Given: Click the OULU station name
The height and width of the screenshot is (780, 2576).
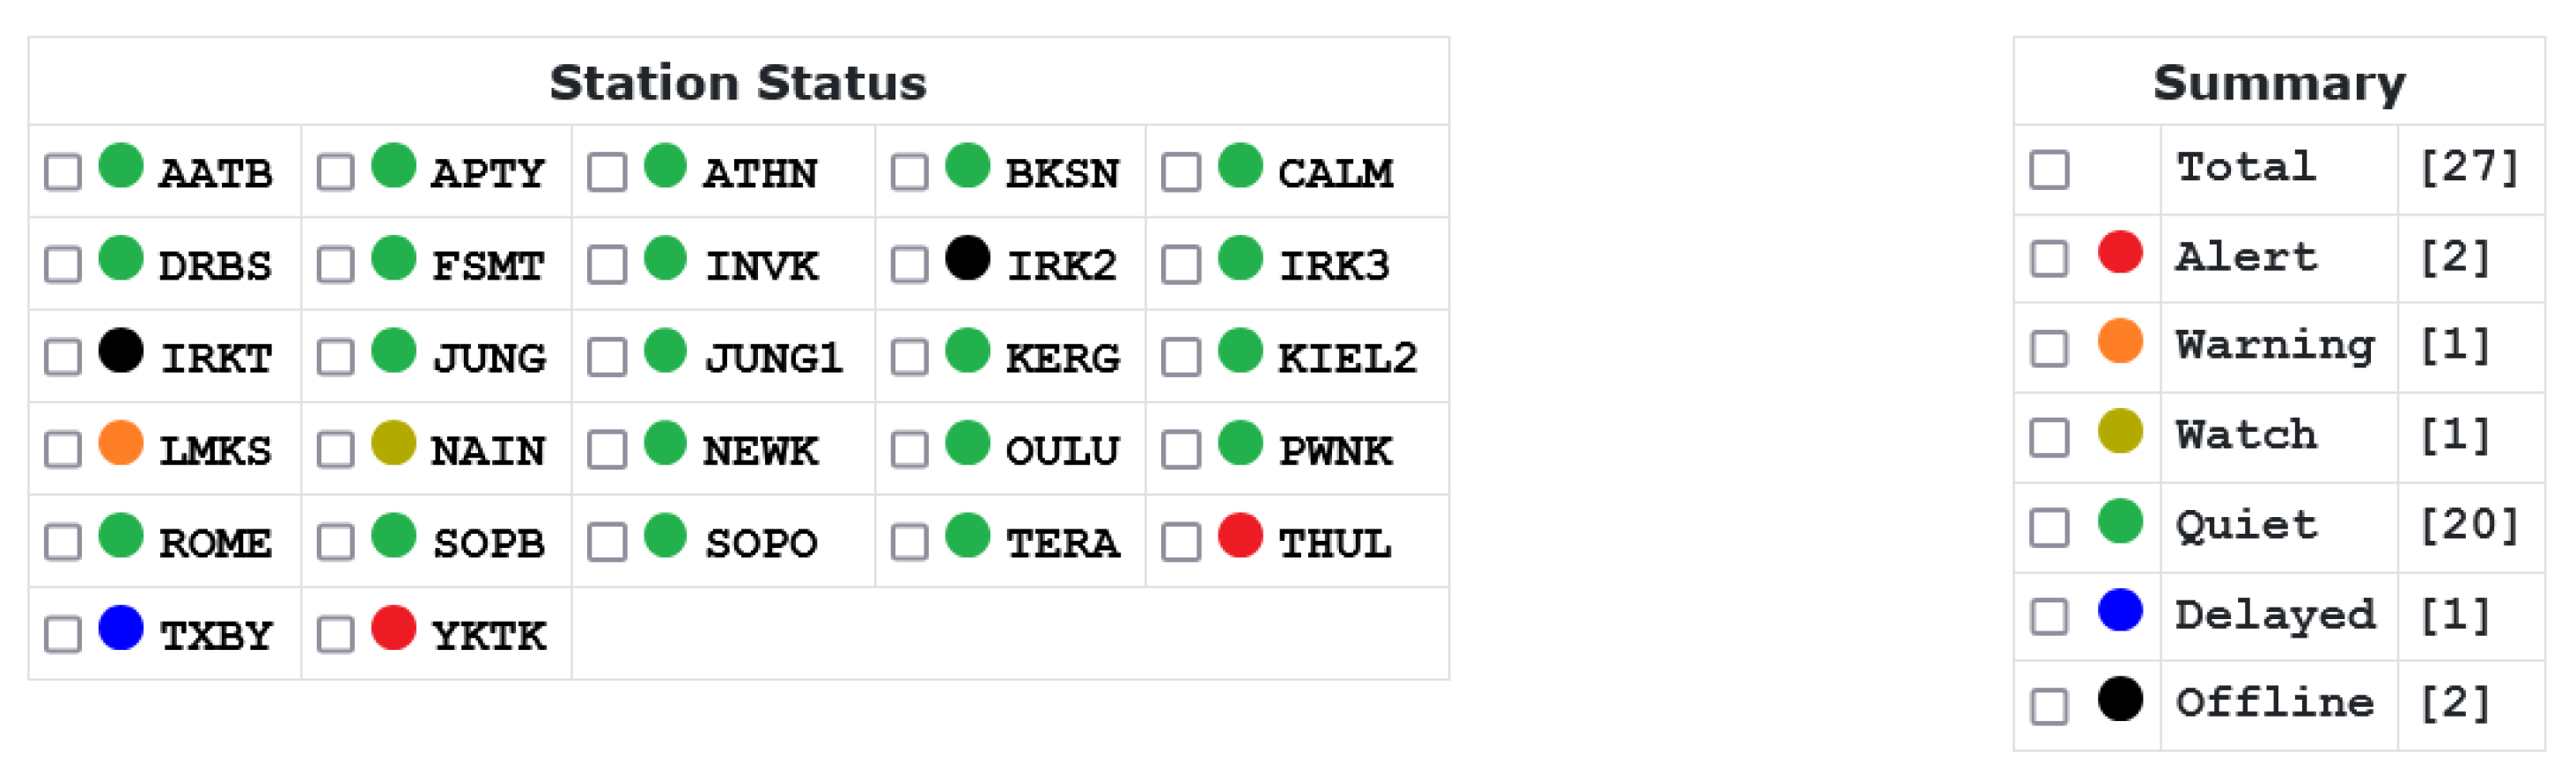Looking at the screenshot, I should tap(1062, 450).
